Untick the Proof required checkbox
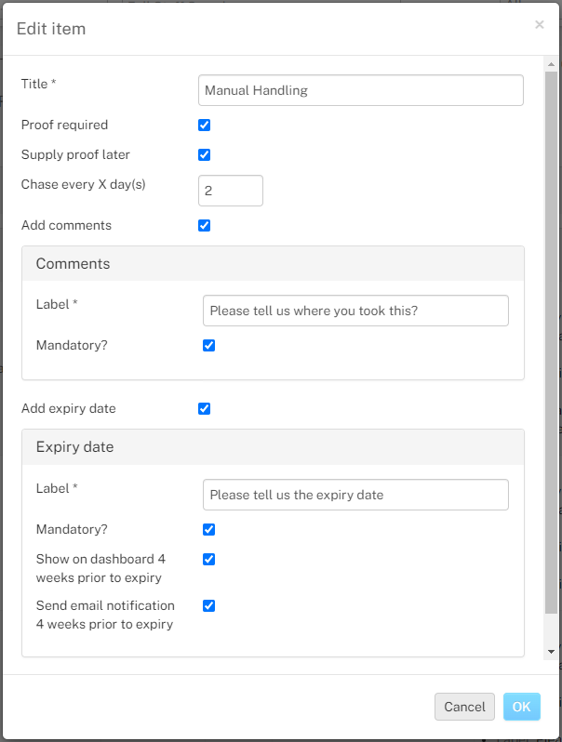This screenshot has width=562, height=742. (204, 125)
